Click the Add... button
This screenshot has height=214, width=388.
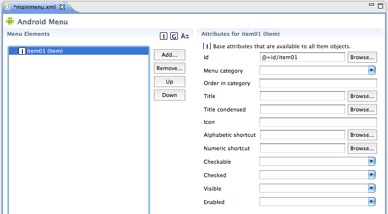point(169,55)
